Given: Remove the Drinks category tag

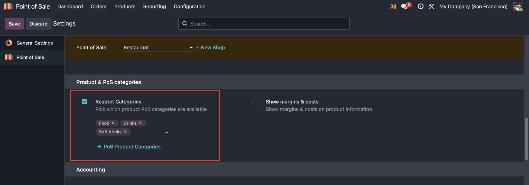Looking at the screenshot, I should [141, 123].
